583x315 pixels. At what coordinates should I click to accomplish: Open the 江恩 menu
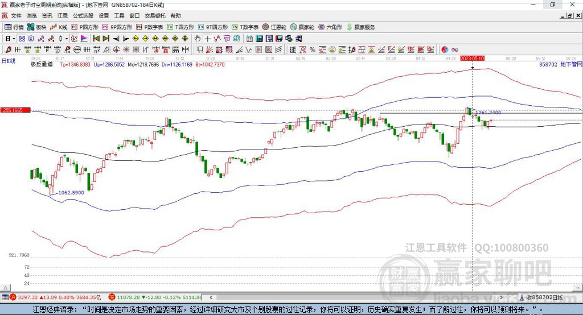coord(63,15)
